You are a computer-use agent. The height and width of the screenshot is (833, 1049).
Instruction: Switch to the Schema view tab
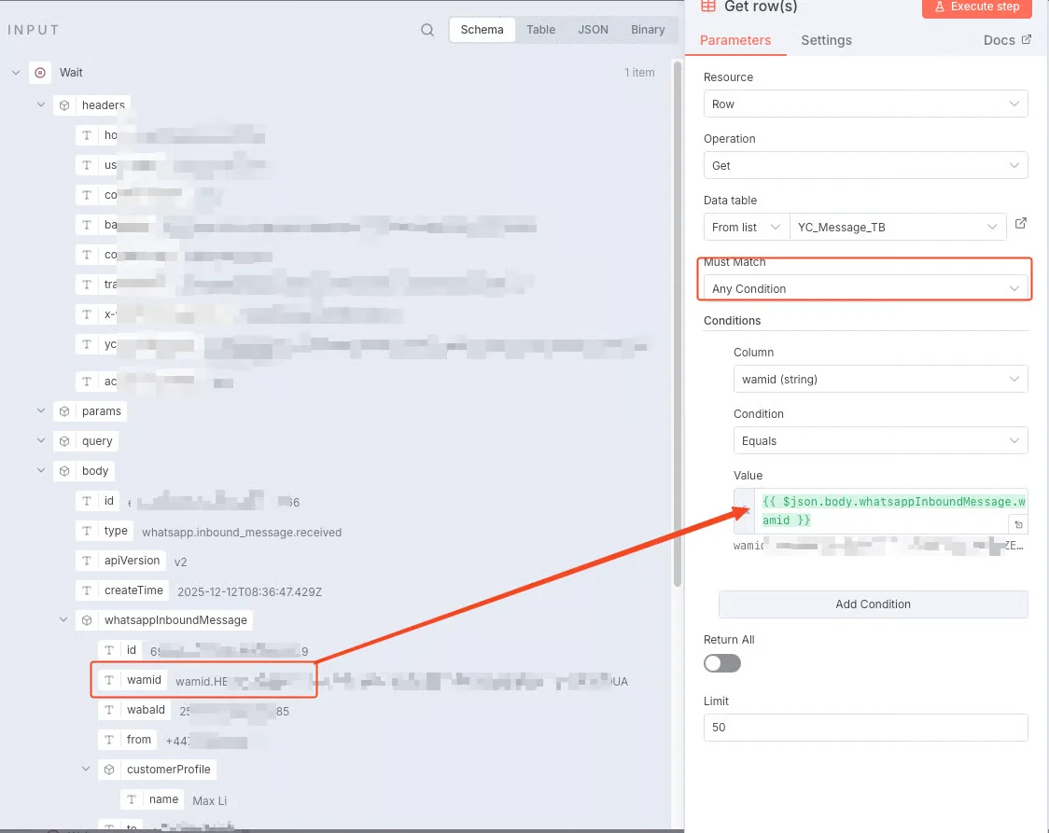482,30
